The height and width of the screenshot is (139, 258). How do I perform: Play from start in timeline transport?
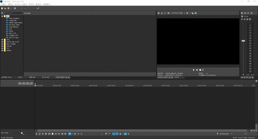(x=43, y=134)
